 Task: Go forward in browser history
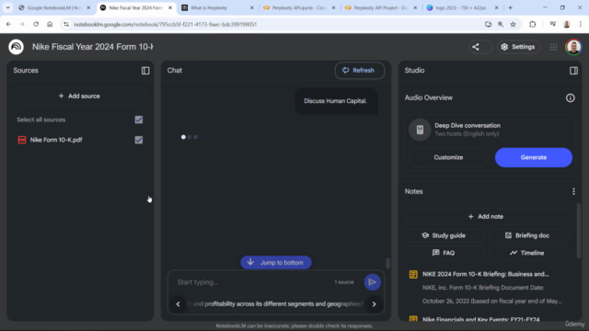pyautogui.click(x=22, y=25)
